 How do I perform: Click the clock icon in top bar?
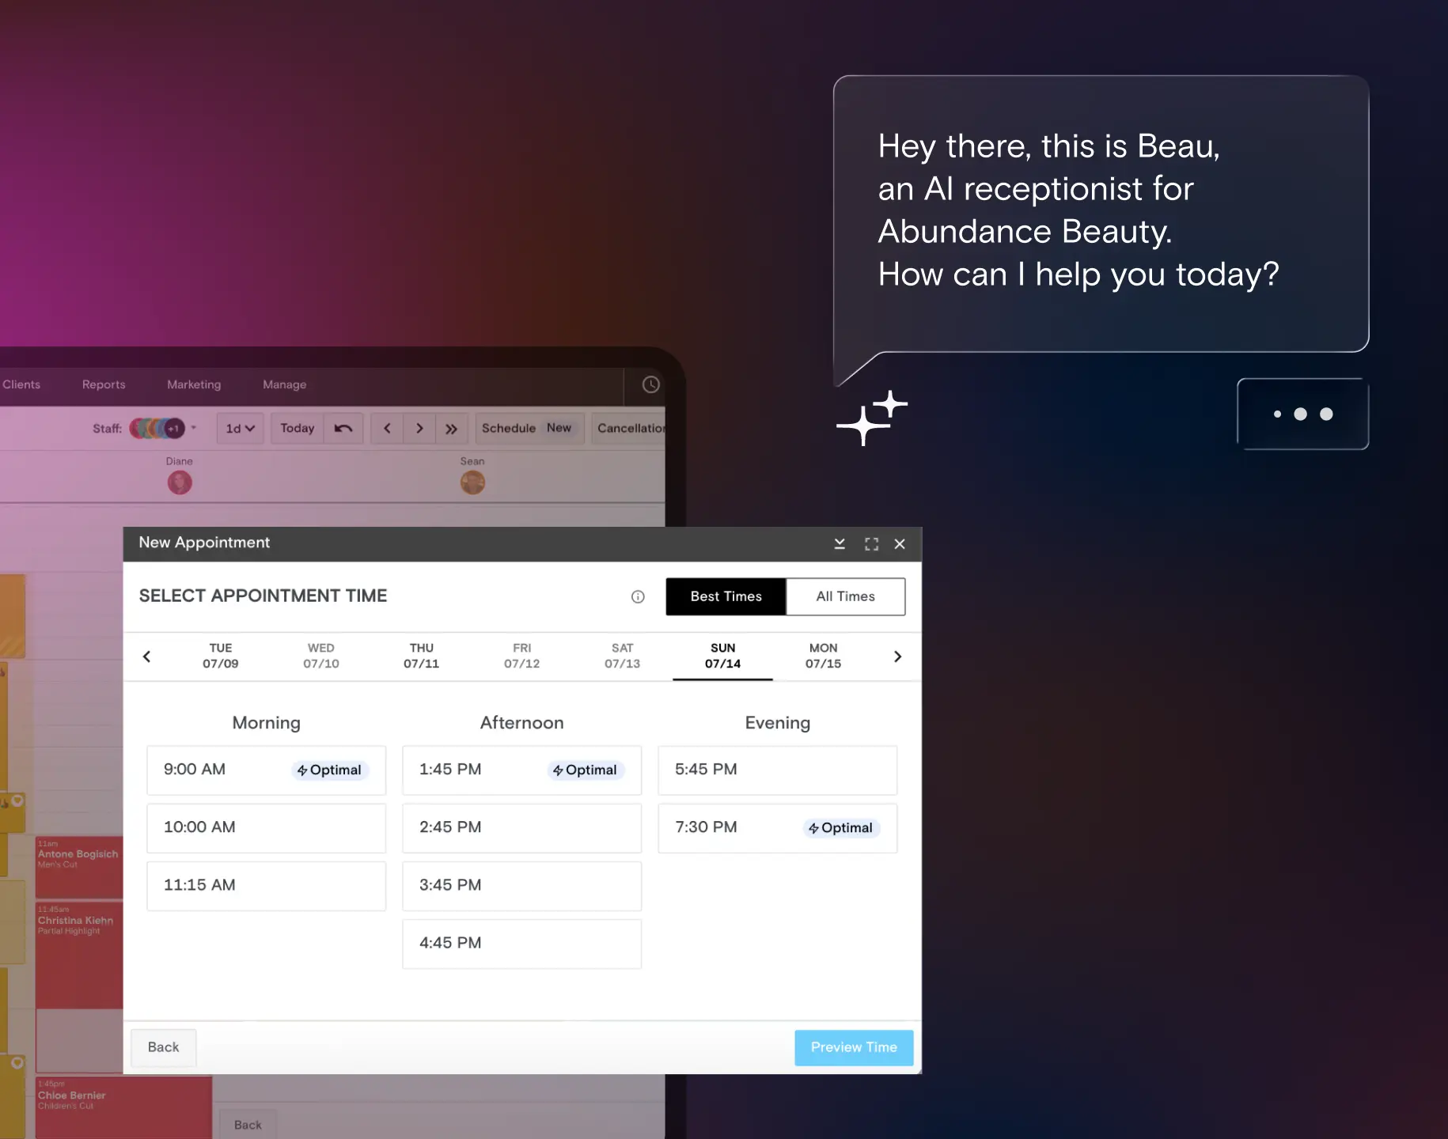pos(650,384)
